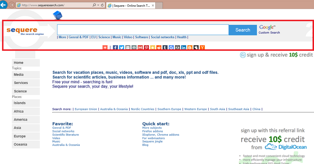Select Social networks search category
314x164 pixels.
coord(163,37)
